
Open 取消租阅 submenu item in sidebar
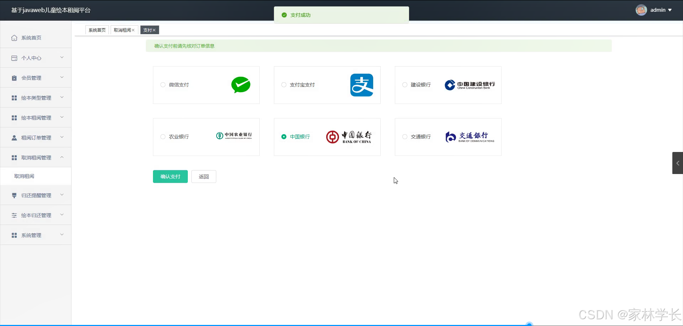[x=36, y=176]
